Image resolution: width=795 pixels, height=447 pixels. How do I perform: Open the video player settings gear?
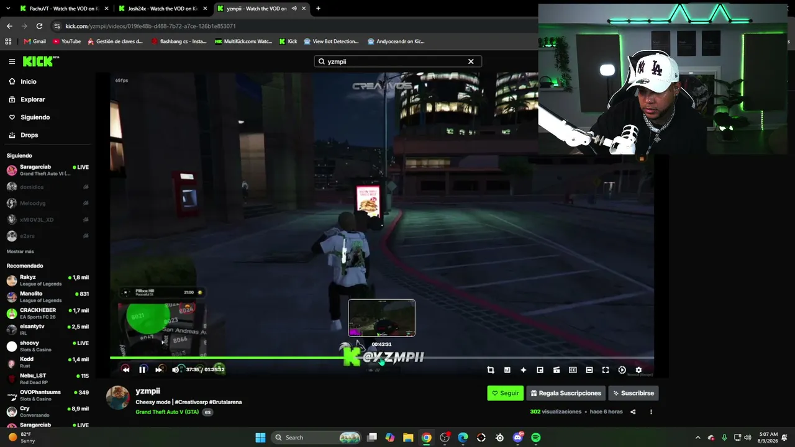638,370
